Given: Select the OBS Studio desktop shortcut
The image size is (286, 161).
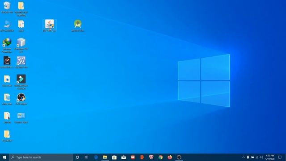Looking at the screenshot, I should point(21,99).
